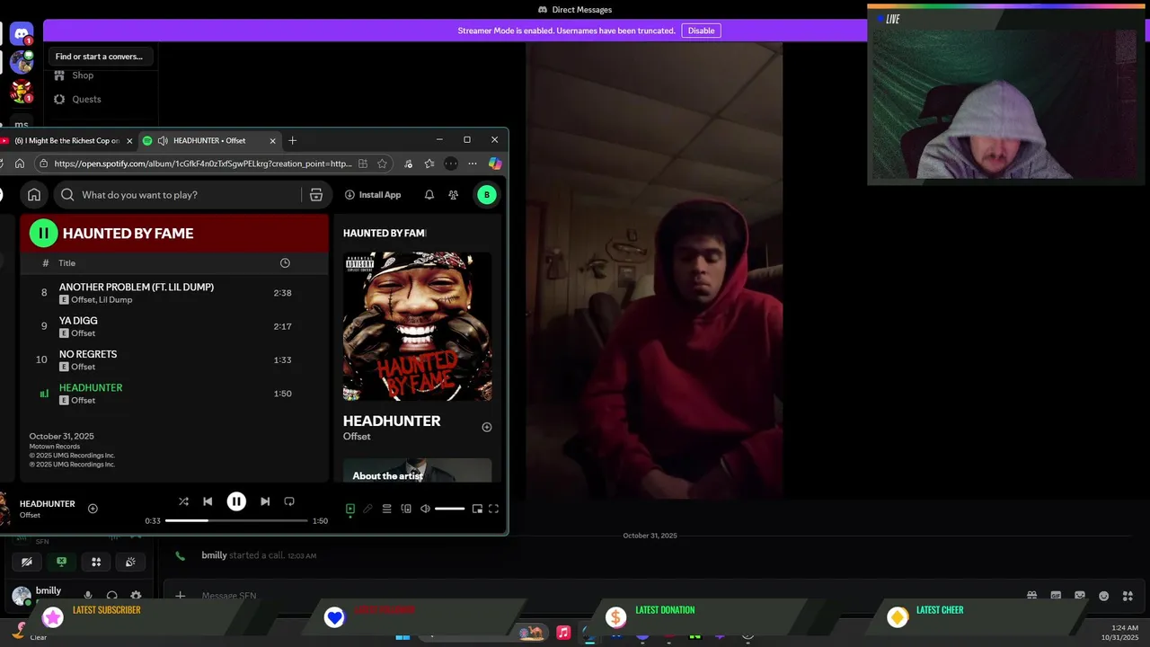Deafen Discord with the headphones icon

[x=112, y=595]
